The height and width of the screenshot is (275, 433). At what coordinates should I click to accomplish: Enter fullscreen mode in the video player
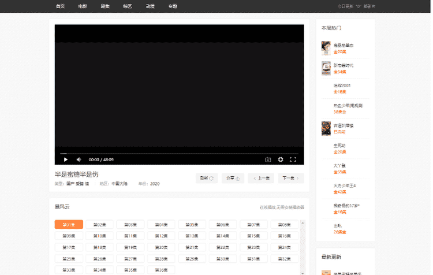coord(293,159)
